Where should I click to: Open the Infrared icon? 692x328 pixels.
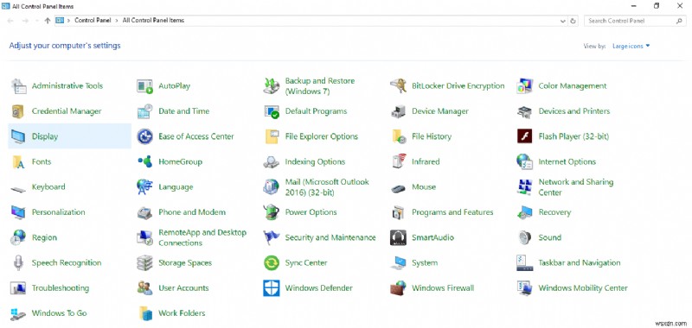point(399,161)
